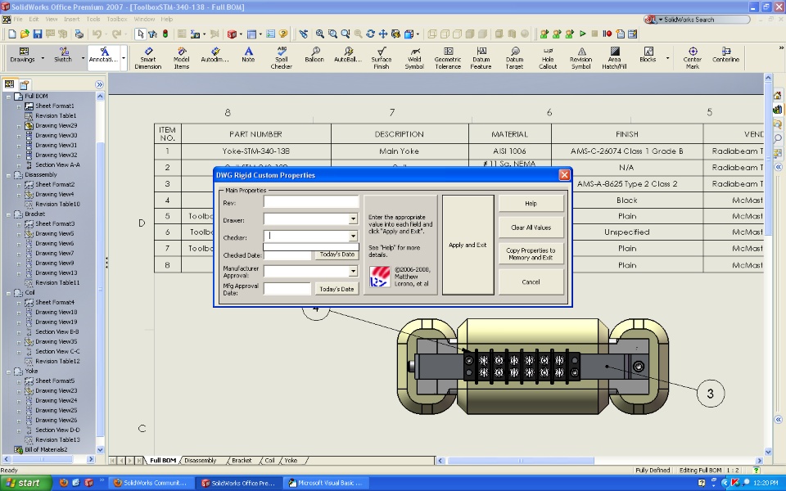Open the Checker dropdown list

[353, 236]
